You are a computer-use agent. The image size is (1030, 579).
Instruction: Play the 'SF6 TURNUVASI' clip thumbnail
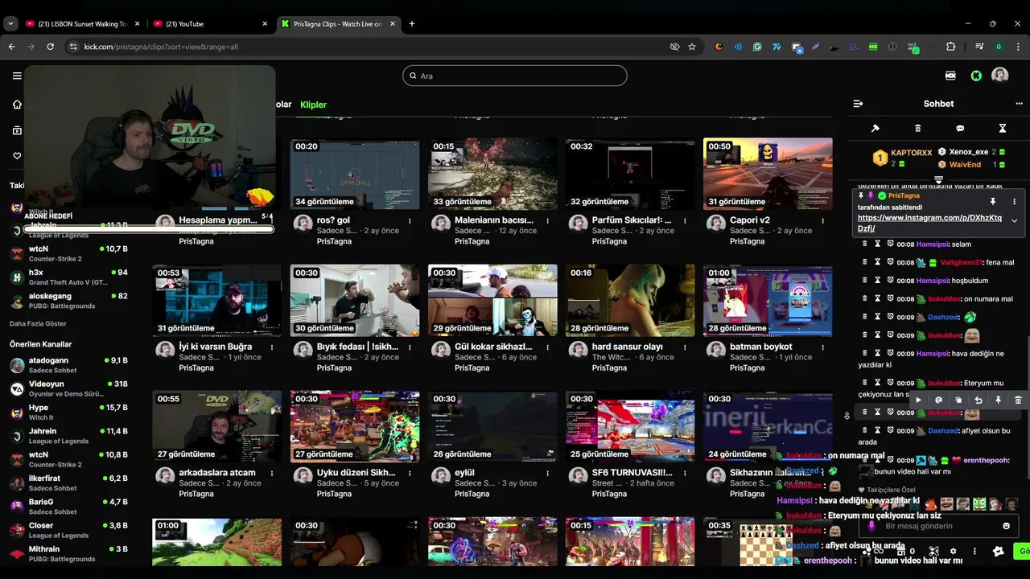[x=630, y=427]
